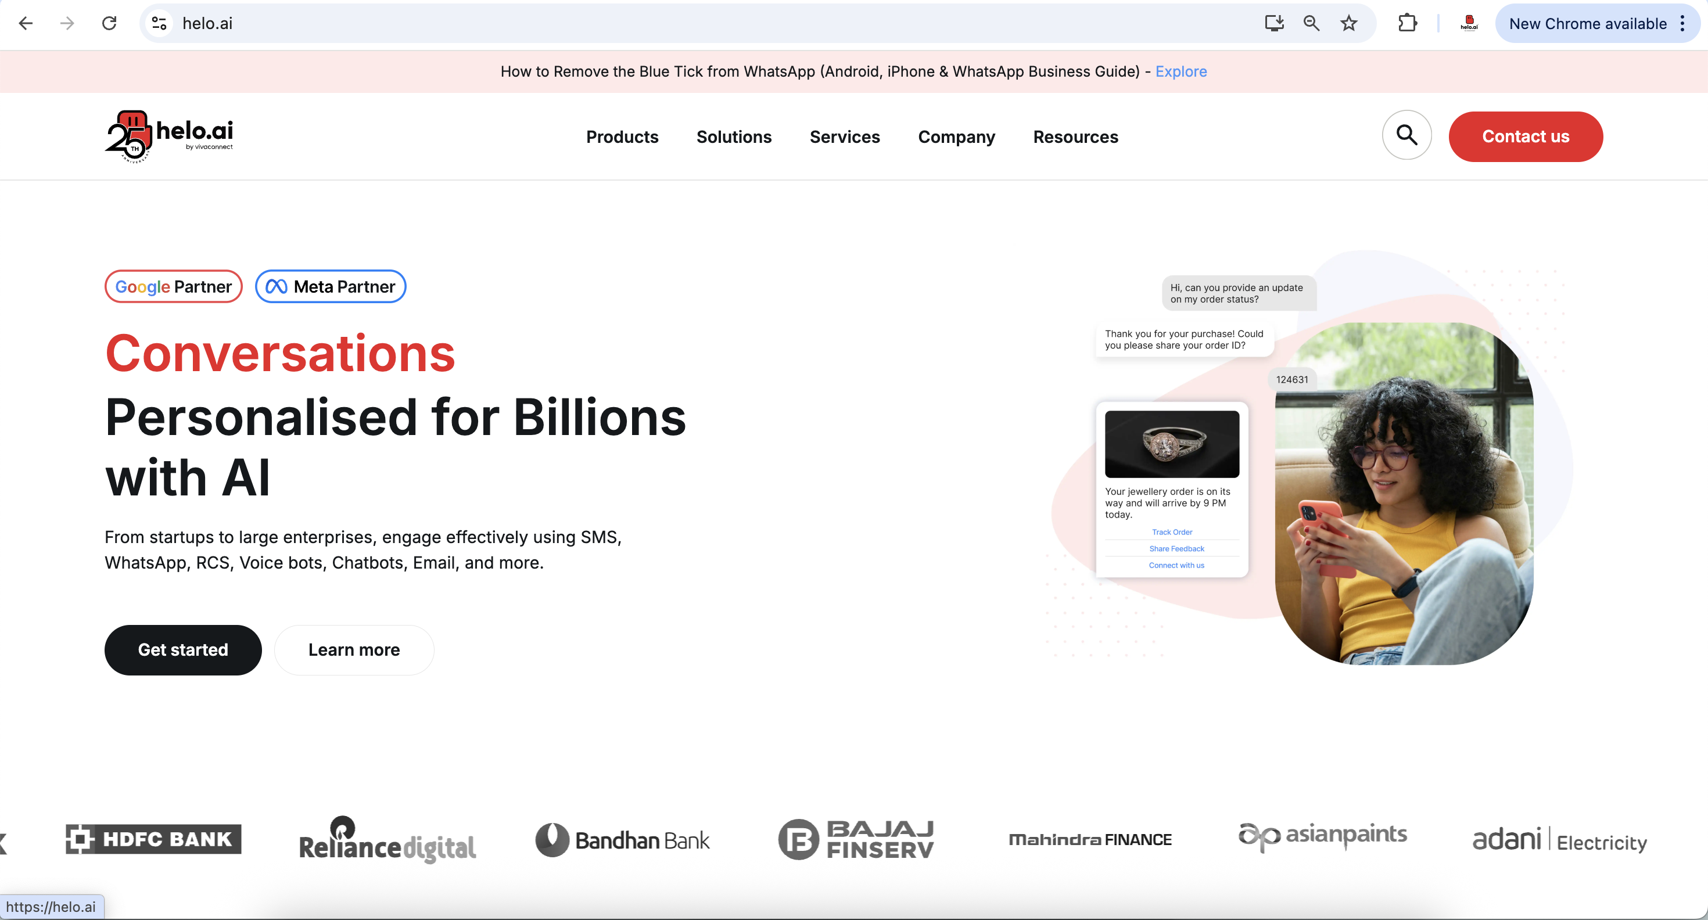Open the zoom magnifier in address bar
The height and width of the screenshot is (920, 1708).
[x=1311, y=24]
